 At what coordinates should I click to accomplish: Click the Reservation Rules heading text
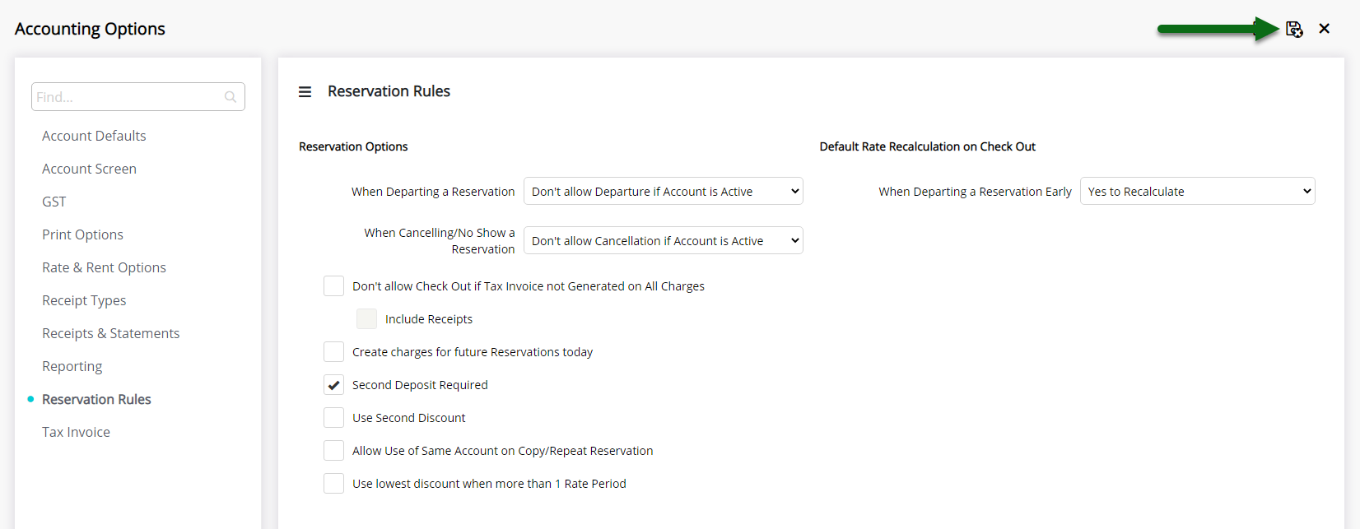point(389,91)
